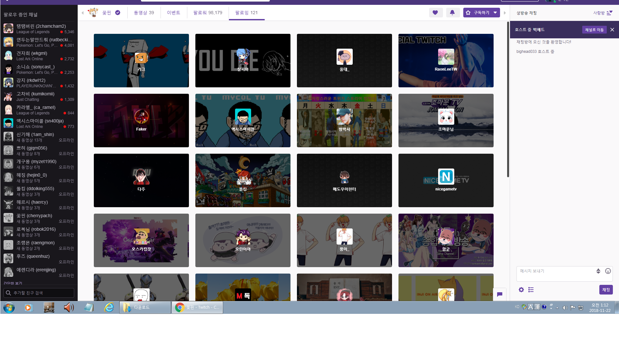
Task: Click the floating chat bubble icon
Action: (x=499, y=294)
